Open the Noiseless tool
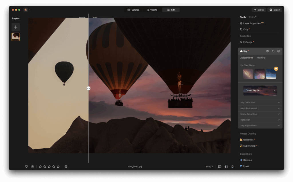Viewport: 293px width, 182px height. click(249, 140)
